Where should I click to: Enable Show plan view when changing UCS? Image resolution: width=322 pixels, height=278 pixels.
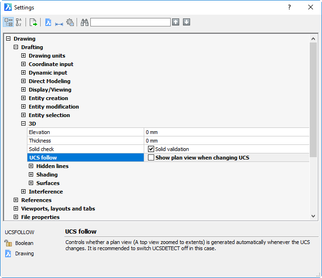pyautogui.click(x=151, y=158)
